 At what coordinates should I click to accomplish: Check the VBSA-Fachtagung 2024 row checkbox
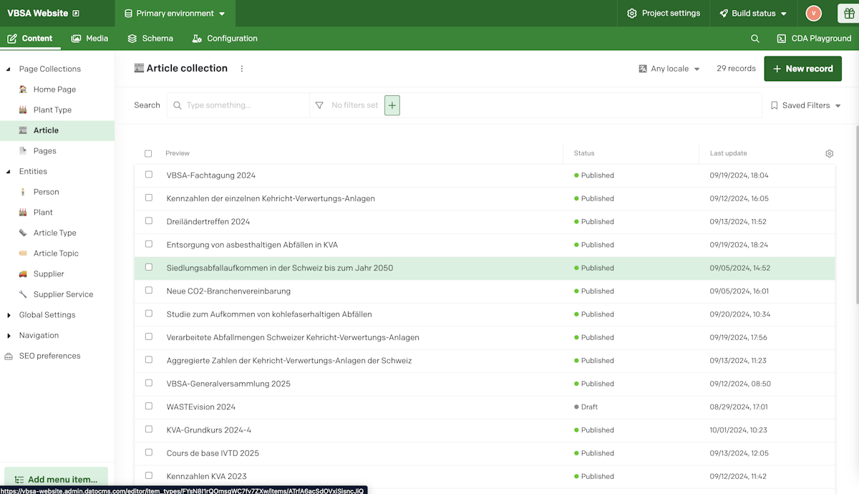149,175
